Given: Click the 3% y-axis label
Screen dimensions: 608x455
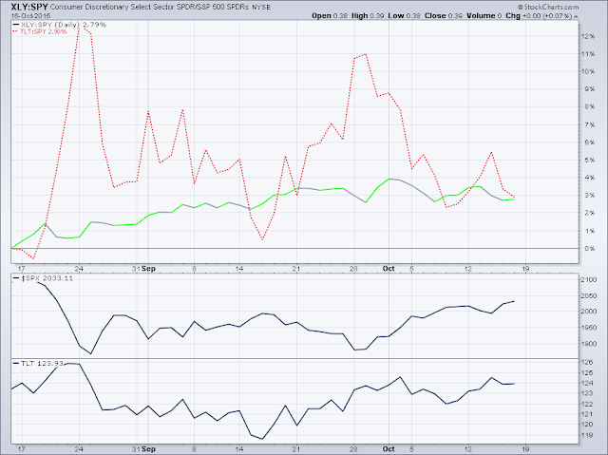Looking at the screenshot, I should 589,196.
